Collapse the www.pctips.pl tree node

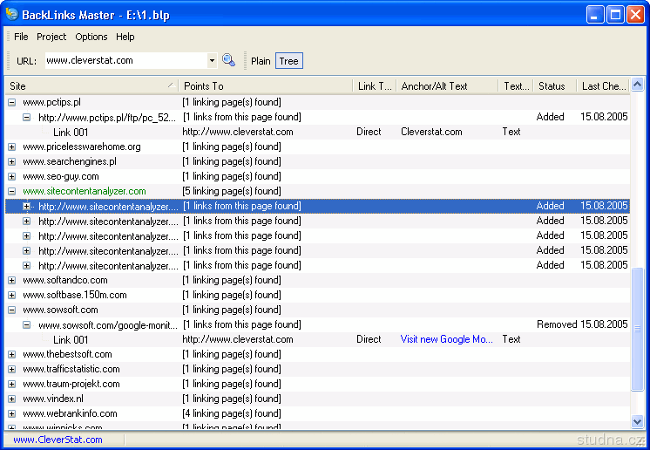pos(11,102)
